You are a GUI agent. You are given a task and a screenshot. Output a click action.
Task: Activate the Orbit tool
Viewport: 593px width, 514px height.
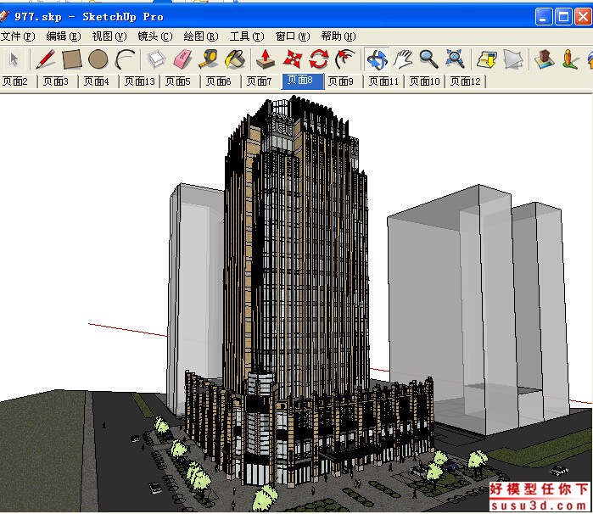click(377, 59)
